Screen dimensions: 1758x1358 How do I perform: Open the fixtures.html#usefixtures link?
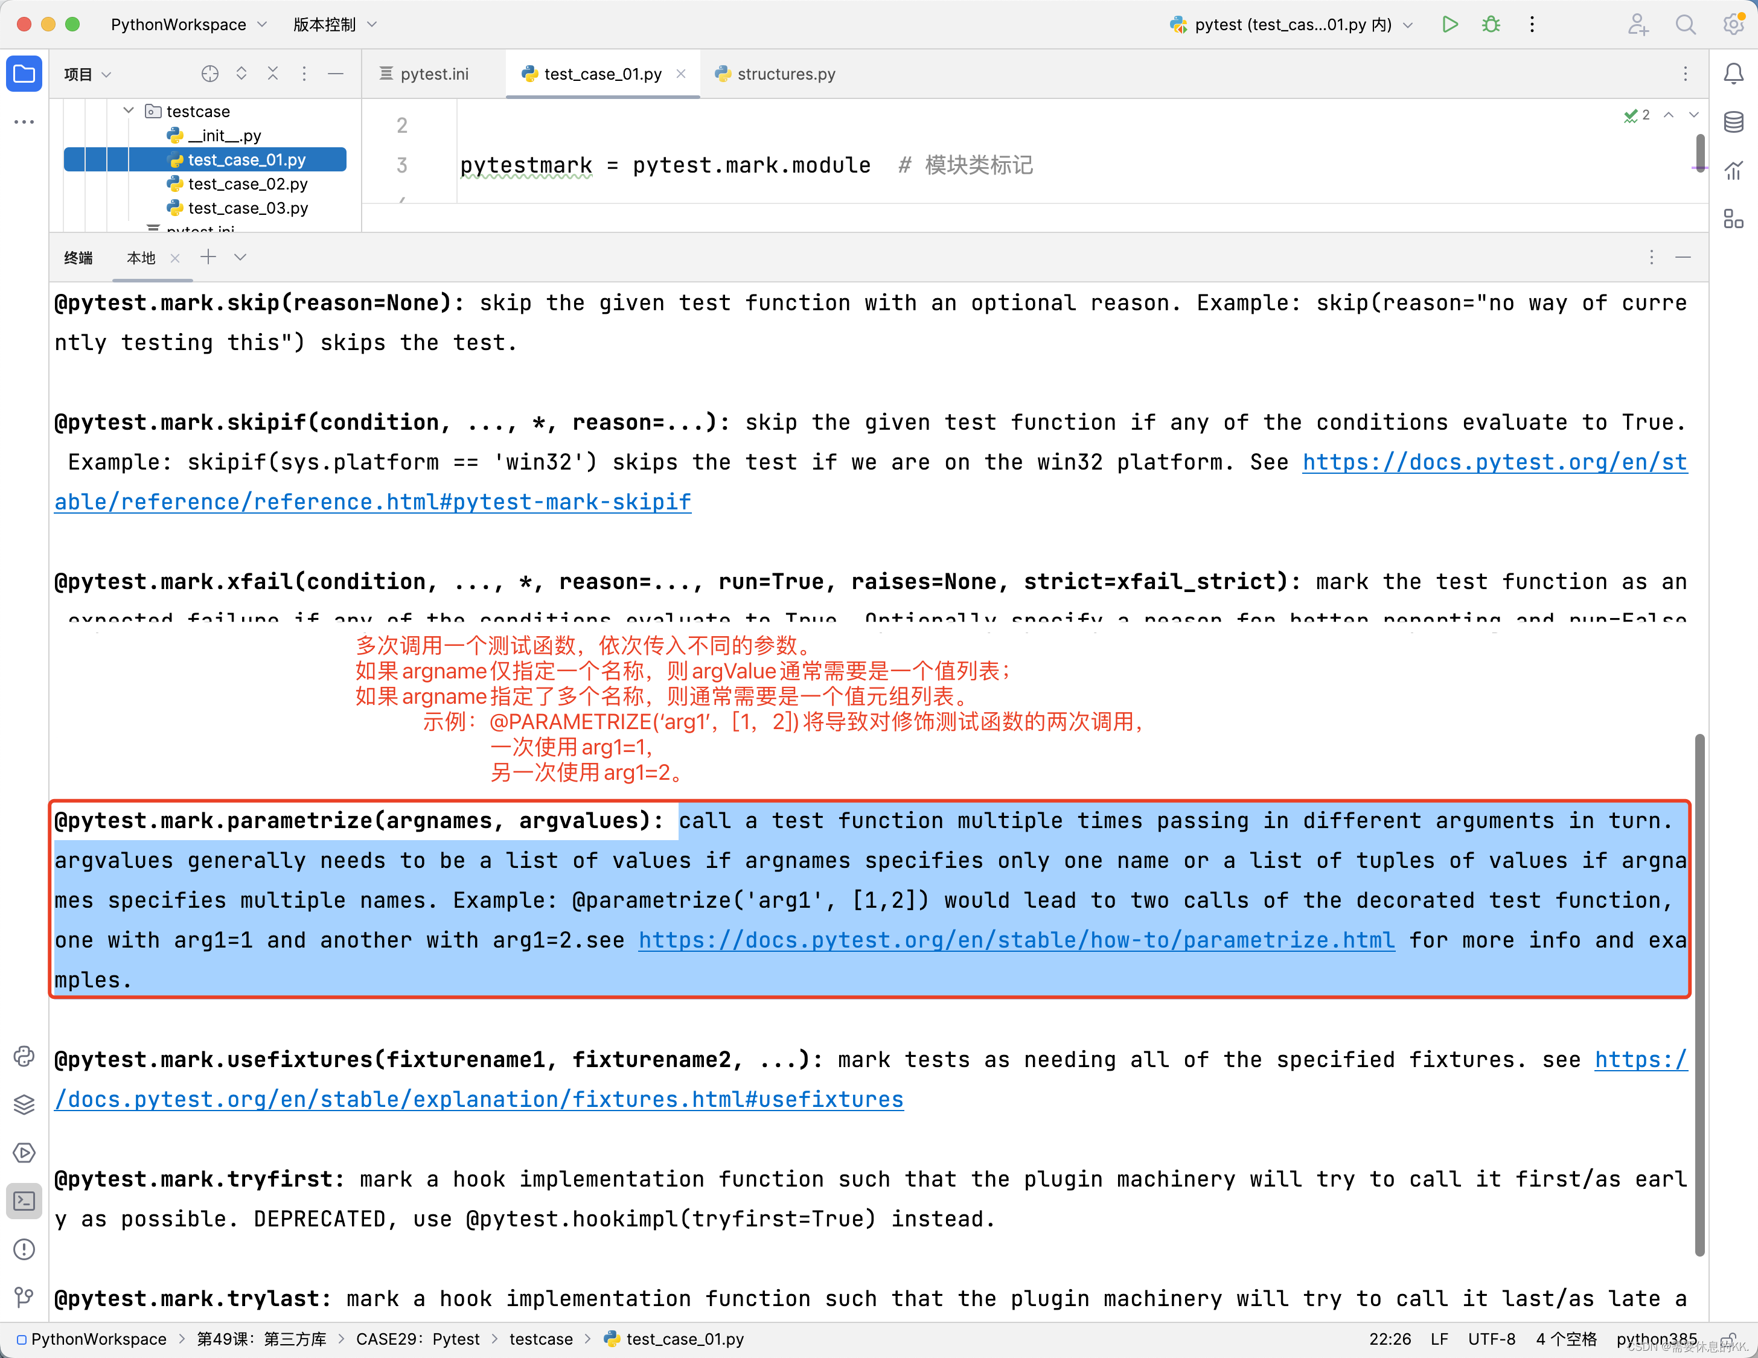point(479,1099)
